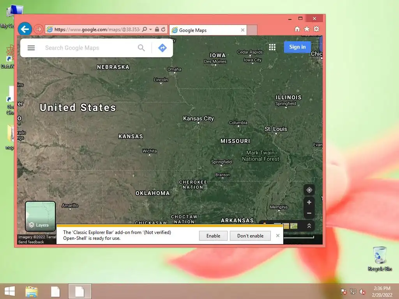Click the Des Moines label
The width and height of the screenshot is (399, 299).
click(215, 61)
